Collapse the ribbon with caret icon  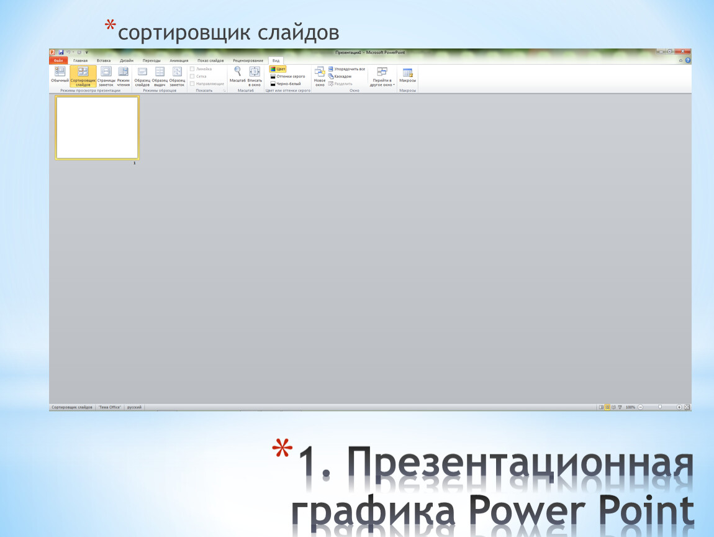click(680, 60)
